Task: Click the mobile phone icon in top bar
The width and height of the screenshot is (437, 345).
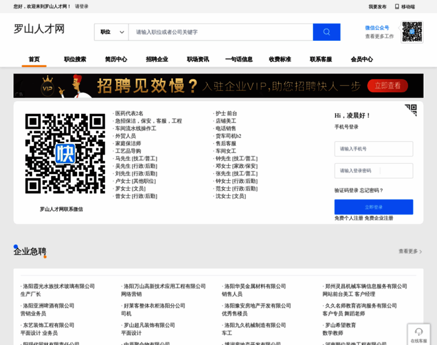Action: point(396,7)
